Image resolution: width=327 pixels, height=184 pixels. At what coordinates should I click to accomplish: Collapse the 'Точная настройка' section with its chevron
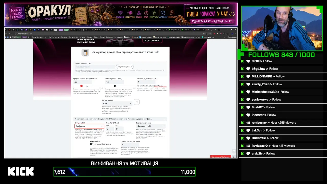click(165, 119)
